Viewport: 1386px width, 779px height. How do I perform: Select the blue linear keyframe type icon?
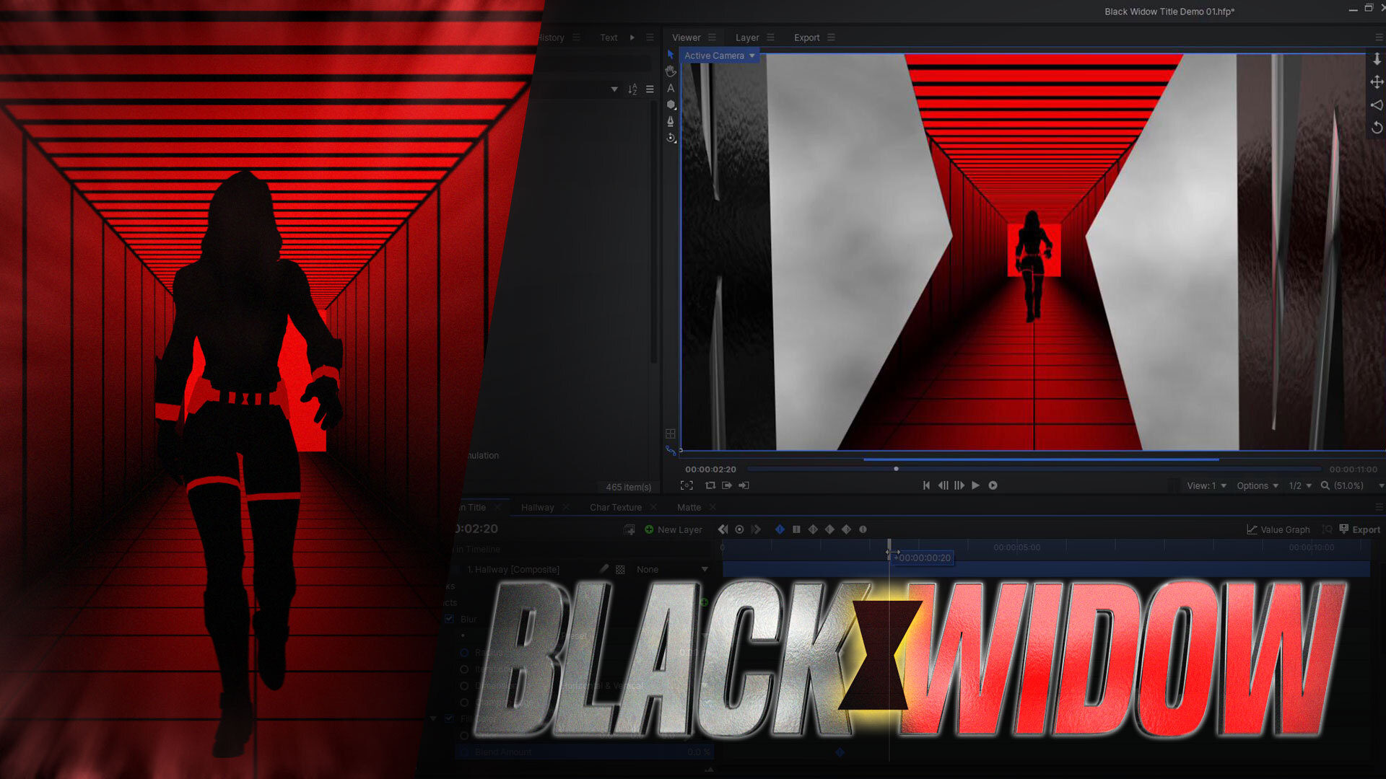click(x=780, y=529)
